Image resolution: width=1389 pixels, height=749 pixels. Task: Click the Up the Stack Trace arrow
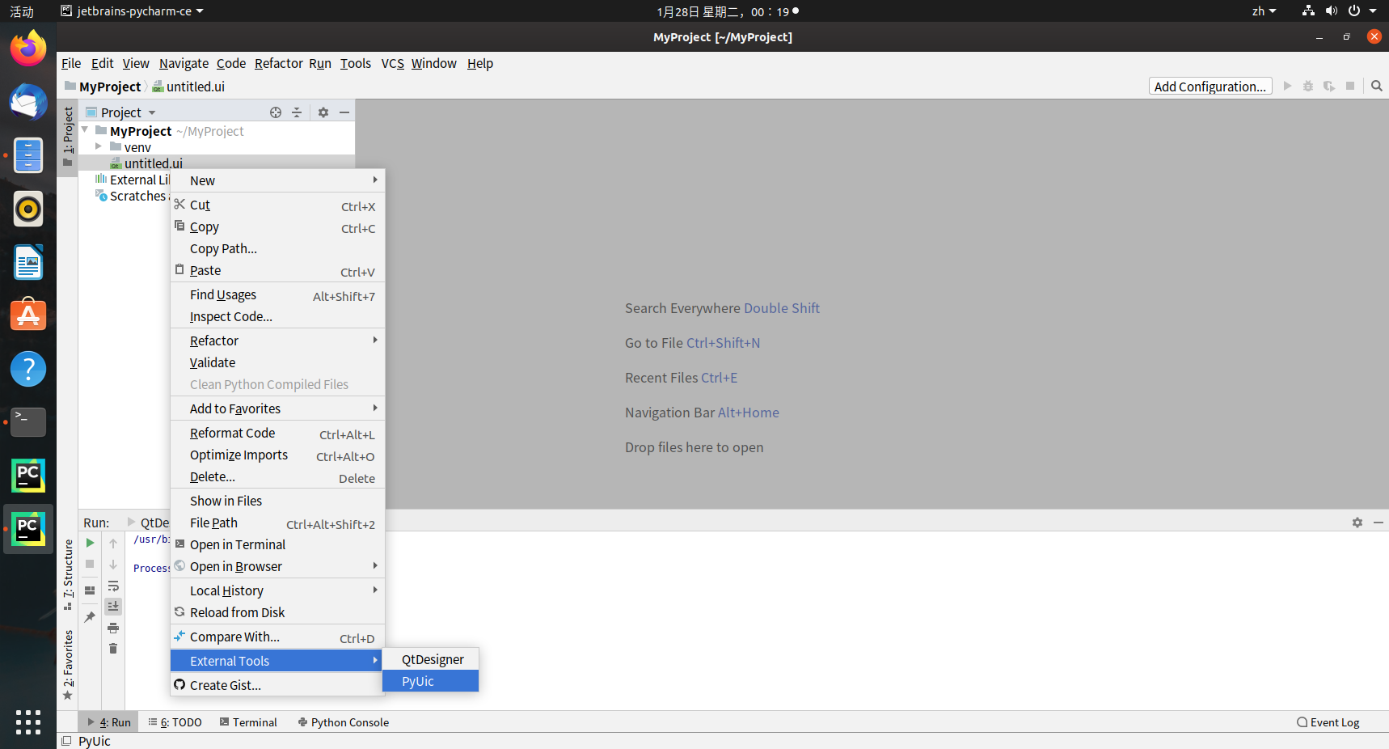[113, 544]
